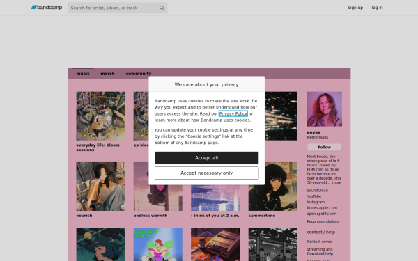Open the green fairy beat tape album cover
418x261 pixels.
158,244
